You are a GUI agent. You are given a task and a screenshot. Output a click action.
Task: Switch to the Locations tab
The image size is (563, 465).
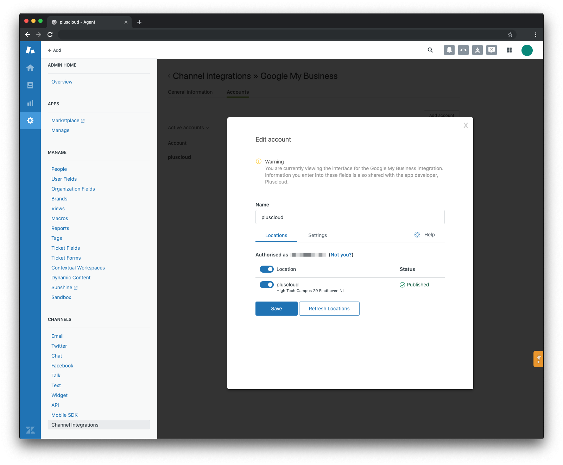[x=276, y=235]
